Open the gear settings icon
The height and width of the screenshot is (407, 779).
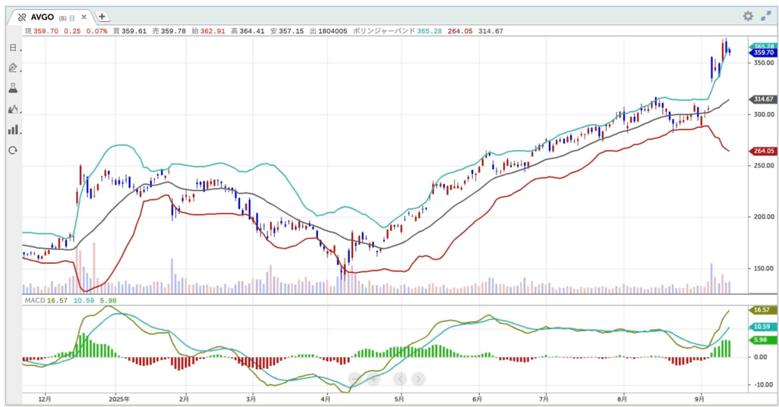pos(747,16)
